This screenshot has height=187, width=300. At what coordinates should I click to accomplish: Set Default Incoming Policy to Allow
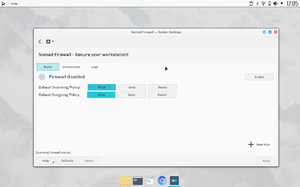[x=102, y=87]
